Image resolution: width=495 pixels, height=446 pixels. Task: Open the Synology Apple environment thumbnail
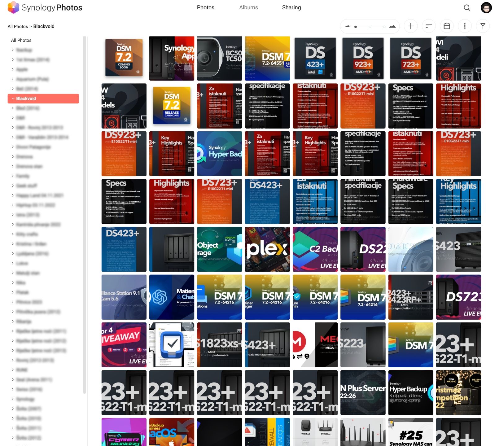point(172,59)
